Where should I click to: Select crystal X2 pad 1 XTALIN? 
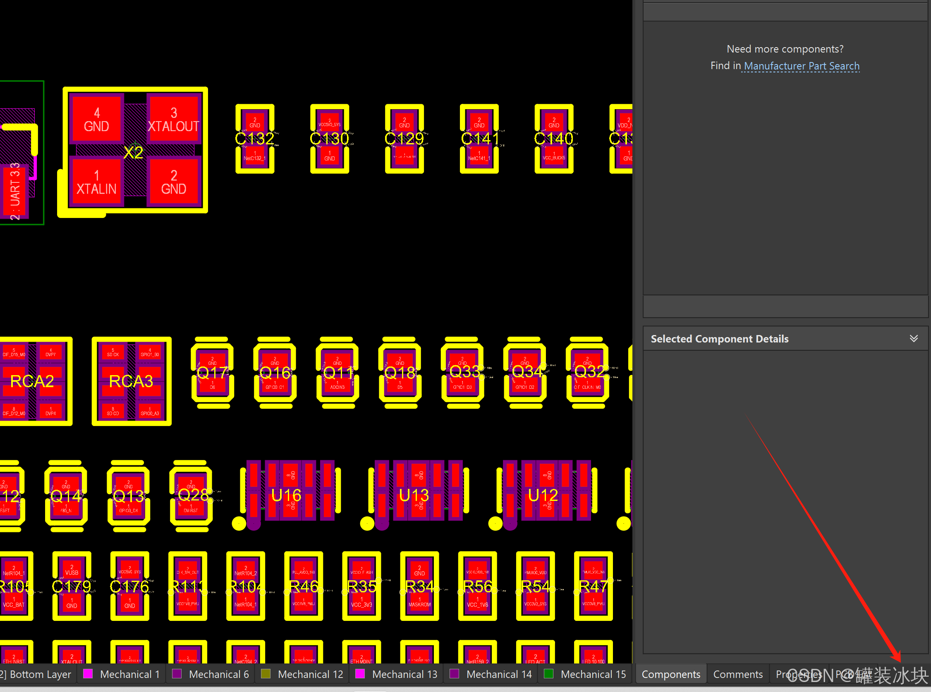click(96, 182)
